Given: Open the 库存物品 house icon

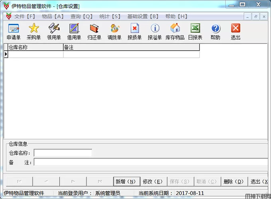Looking at the screenshot, I should pyautogui.click(x=175, y=32).
